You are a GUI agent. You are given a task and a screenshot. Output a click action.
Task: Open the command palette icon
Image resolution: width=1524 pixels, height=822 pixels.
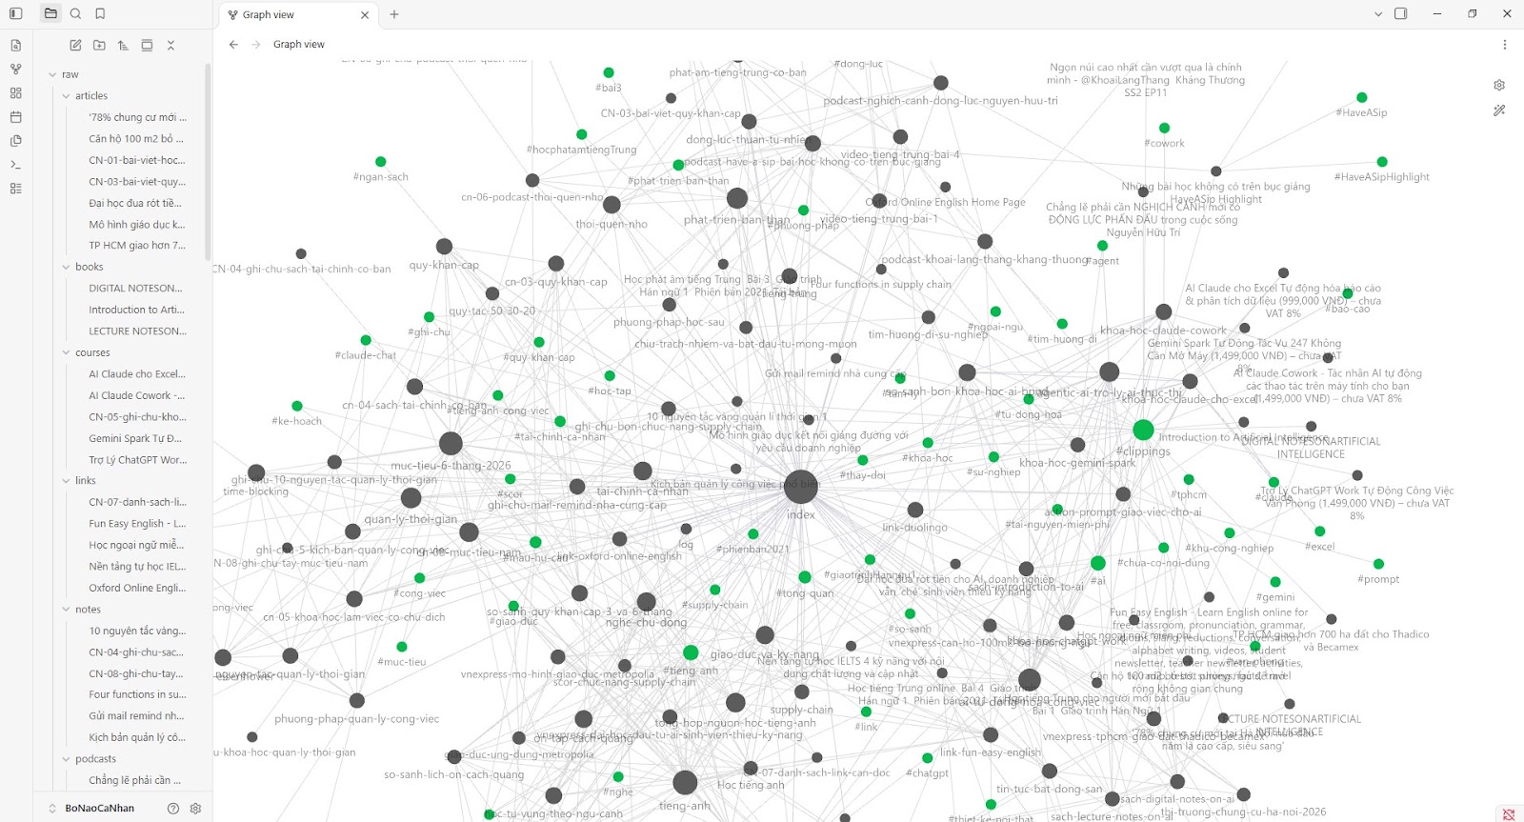point(15,165)
